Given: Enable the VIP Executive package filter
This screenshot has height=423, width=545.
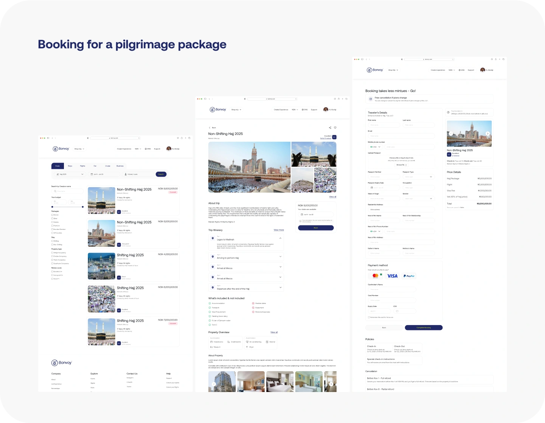Looking at the screenshot, I should tap(52, 233).
